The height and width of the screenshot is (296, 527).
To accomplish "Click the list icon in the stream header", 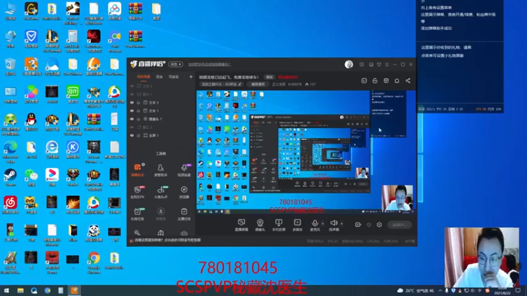I will point(364,80).
